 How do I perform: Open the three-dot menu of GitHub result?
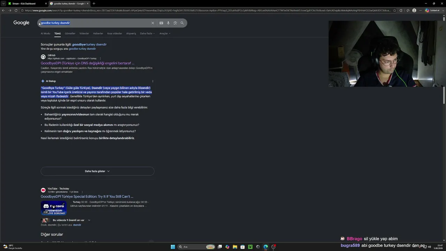coord(100,59)
